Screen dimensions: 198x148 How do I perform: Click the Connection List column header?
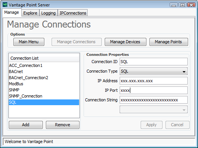pos(44,59)
